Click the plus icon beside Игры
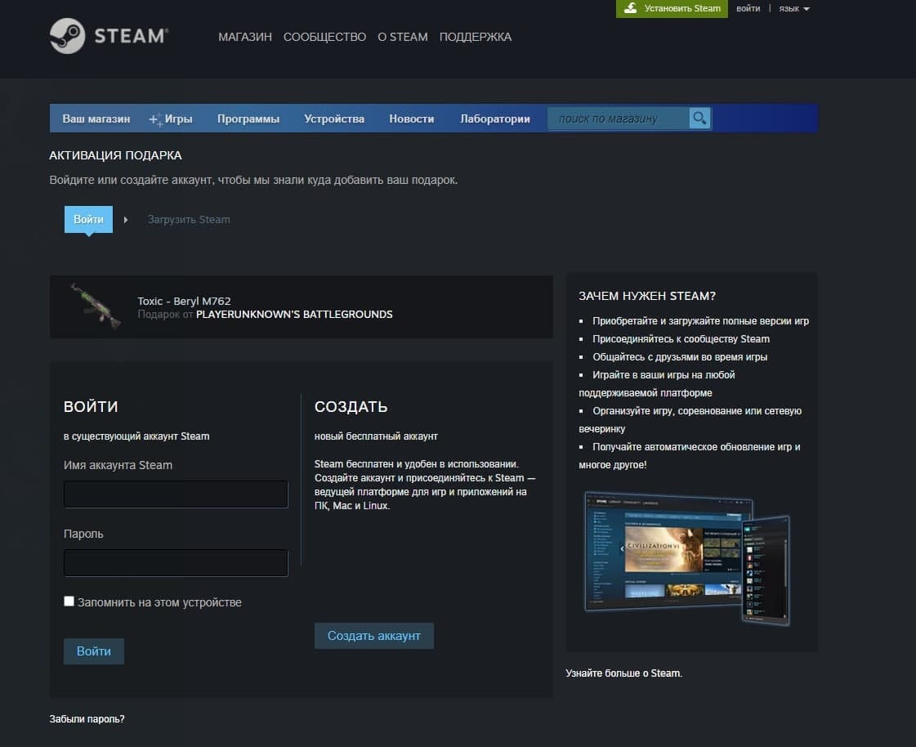 coord(154,120)
